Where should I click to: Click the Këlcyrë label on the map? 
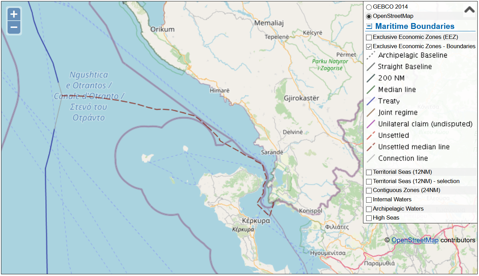(312, 33)
